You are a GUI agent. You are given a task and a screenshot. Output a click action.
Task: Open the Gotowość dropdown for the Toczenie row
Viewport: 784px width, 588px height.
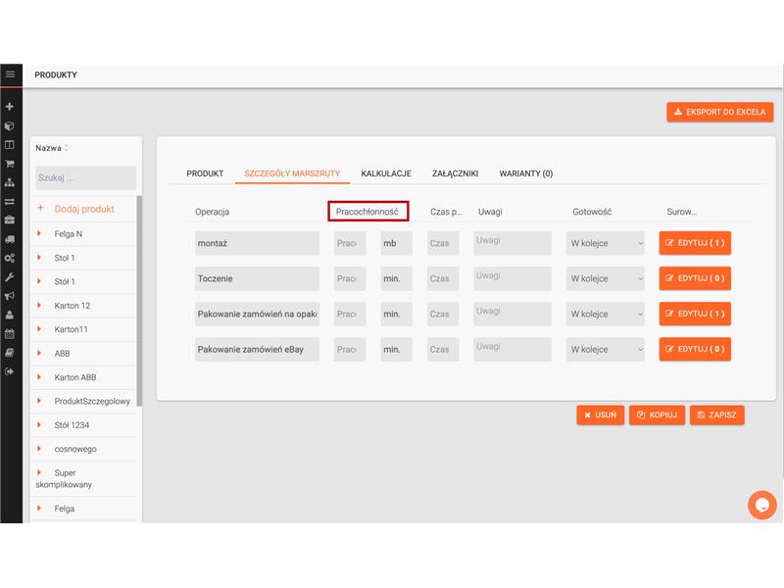[605, 278]
